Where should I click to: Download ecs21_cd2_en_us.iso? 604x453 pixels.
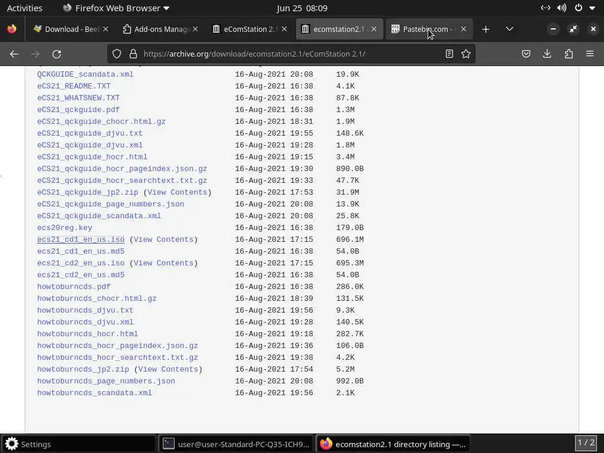tap(81, 263)
